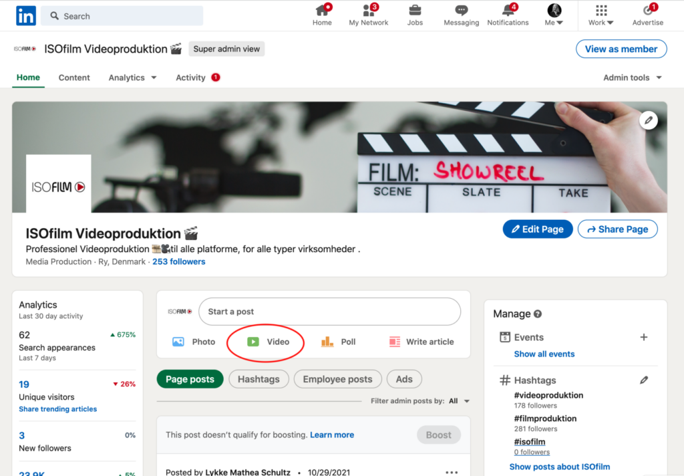The width and height of the screenshot is (684, 476).
Task: Click the Share trending articles link
Action: point(57,409)
